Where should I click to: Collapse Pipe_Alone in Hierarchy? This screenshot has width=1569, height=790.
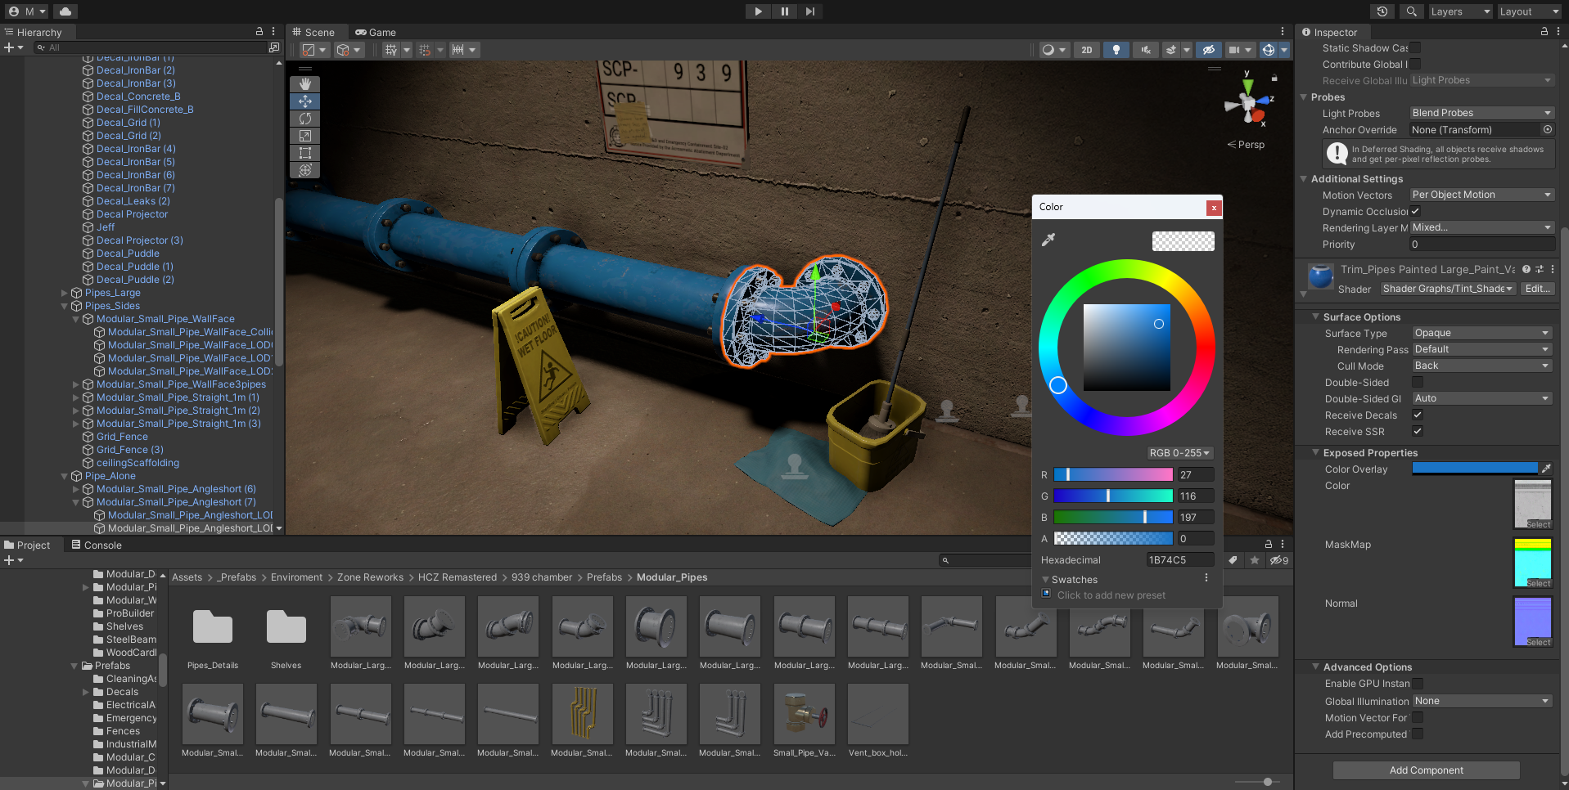[65, 476]
